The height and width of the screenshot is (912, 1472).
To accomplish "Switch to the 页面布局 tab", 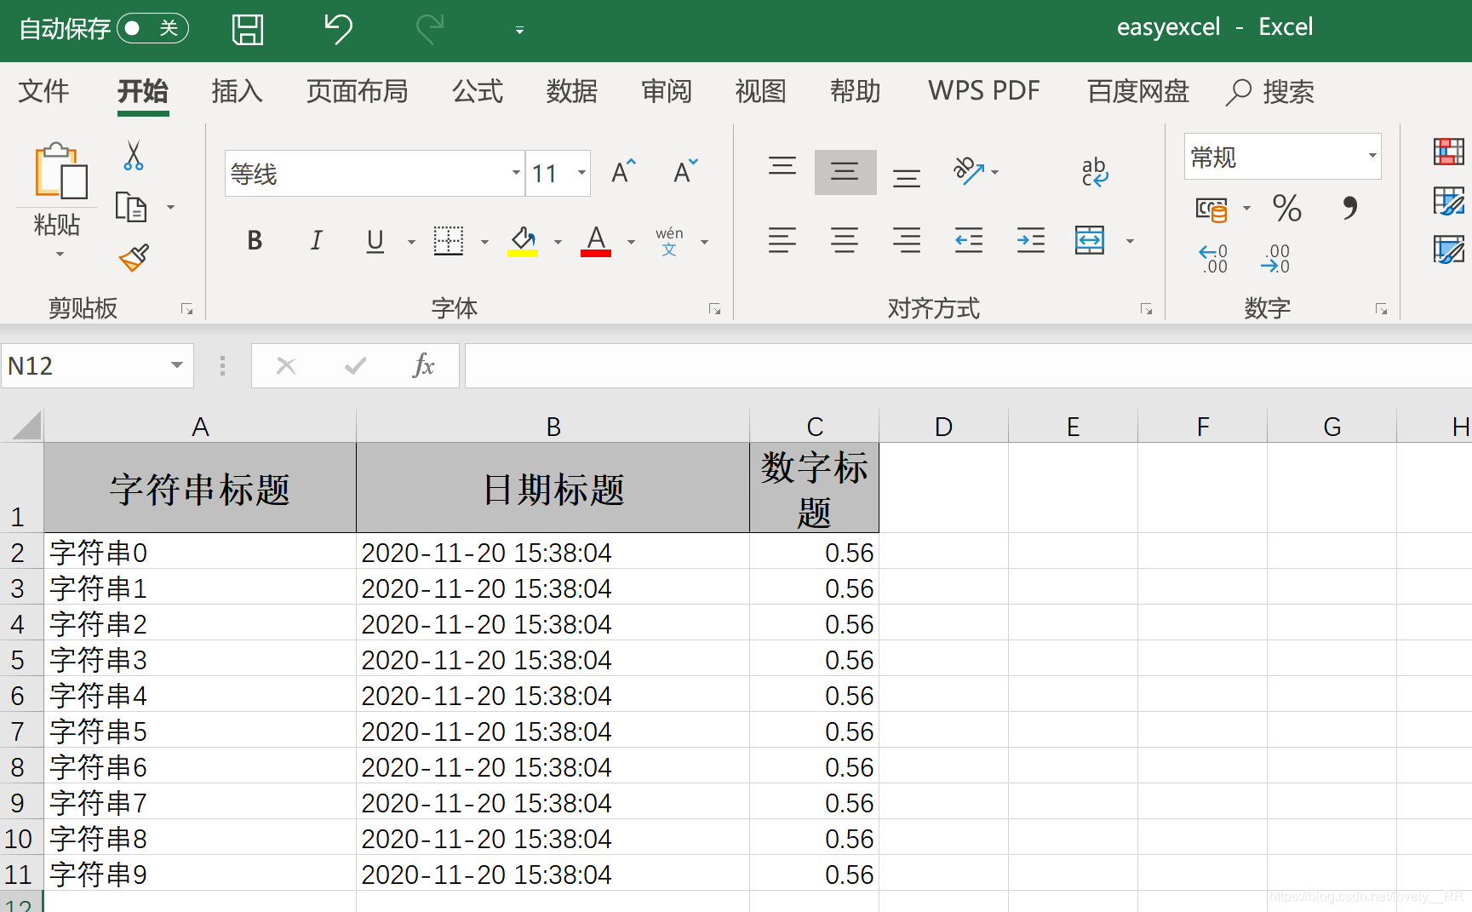I will 357,91.
